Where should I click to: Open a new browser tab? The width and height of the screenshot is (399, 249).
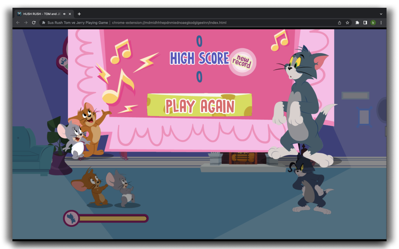[x=79, y=14]
